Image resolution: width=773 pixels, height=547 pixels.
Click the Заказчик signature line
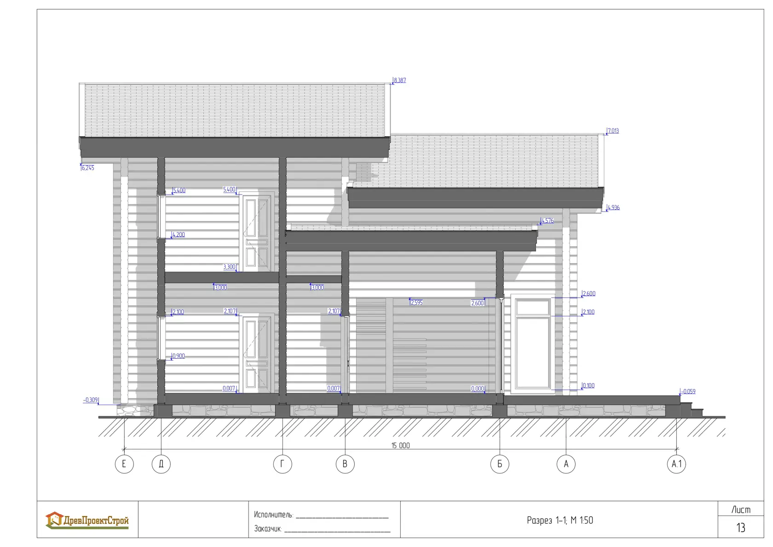tap(337, 532)
